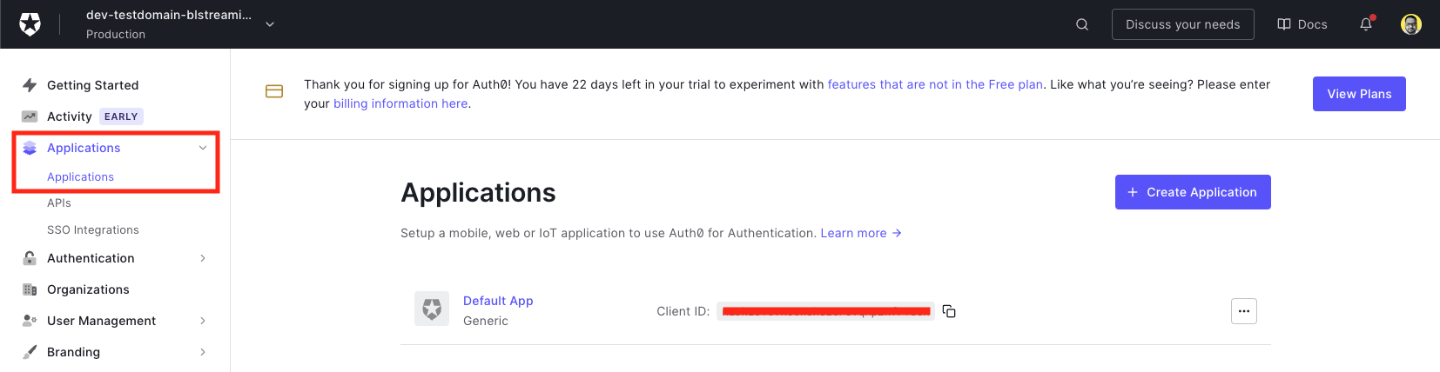Open the APIs sub-item
This screenshot has height=372, width=1440.
click(x=59, y=203)
